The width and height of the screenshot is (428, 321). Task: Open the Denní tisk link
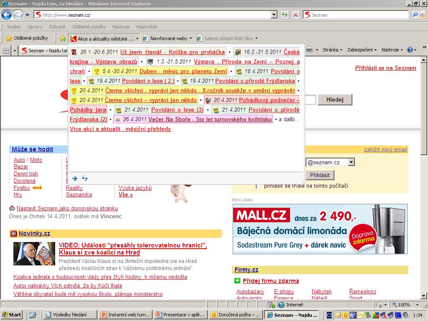coord(26,173)
